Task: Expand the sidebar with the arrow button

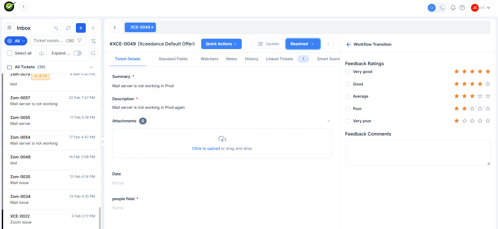Action: pyautogui.click(x=23, y=6)
